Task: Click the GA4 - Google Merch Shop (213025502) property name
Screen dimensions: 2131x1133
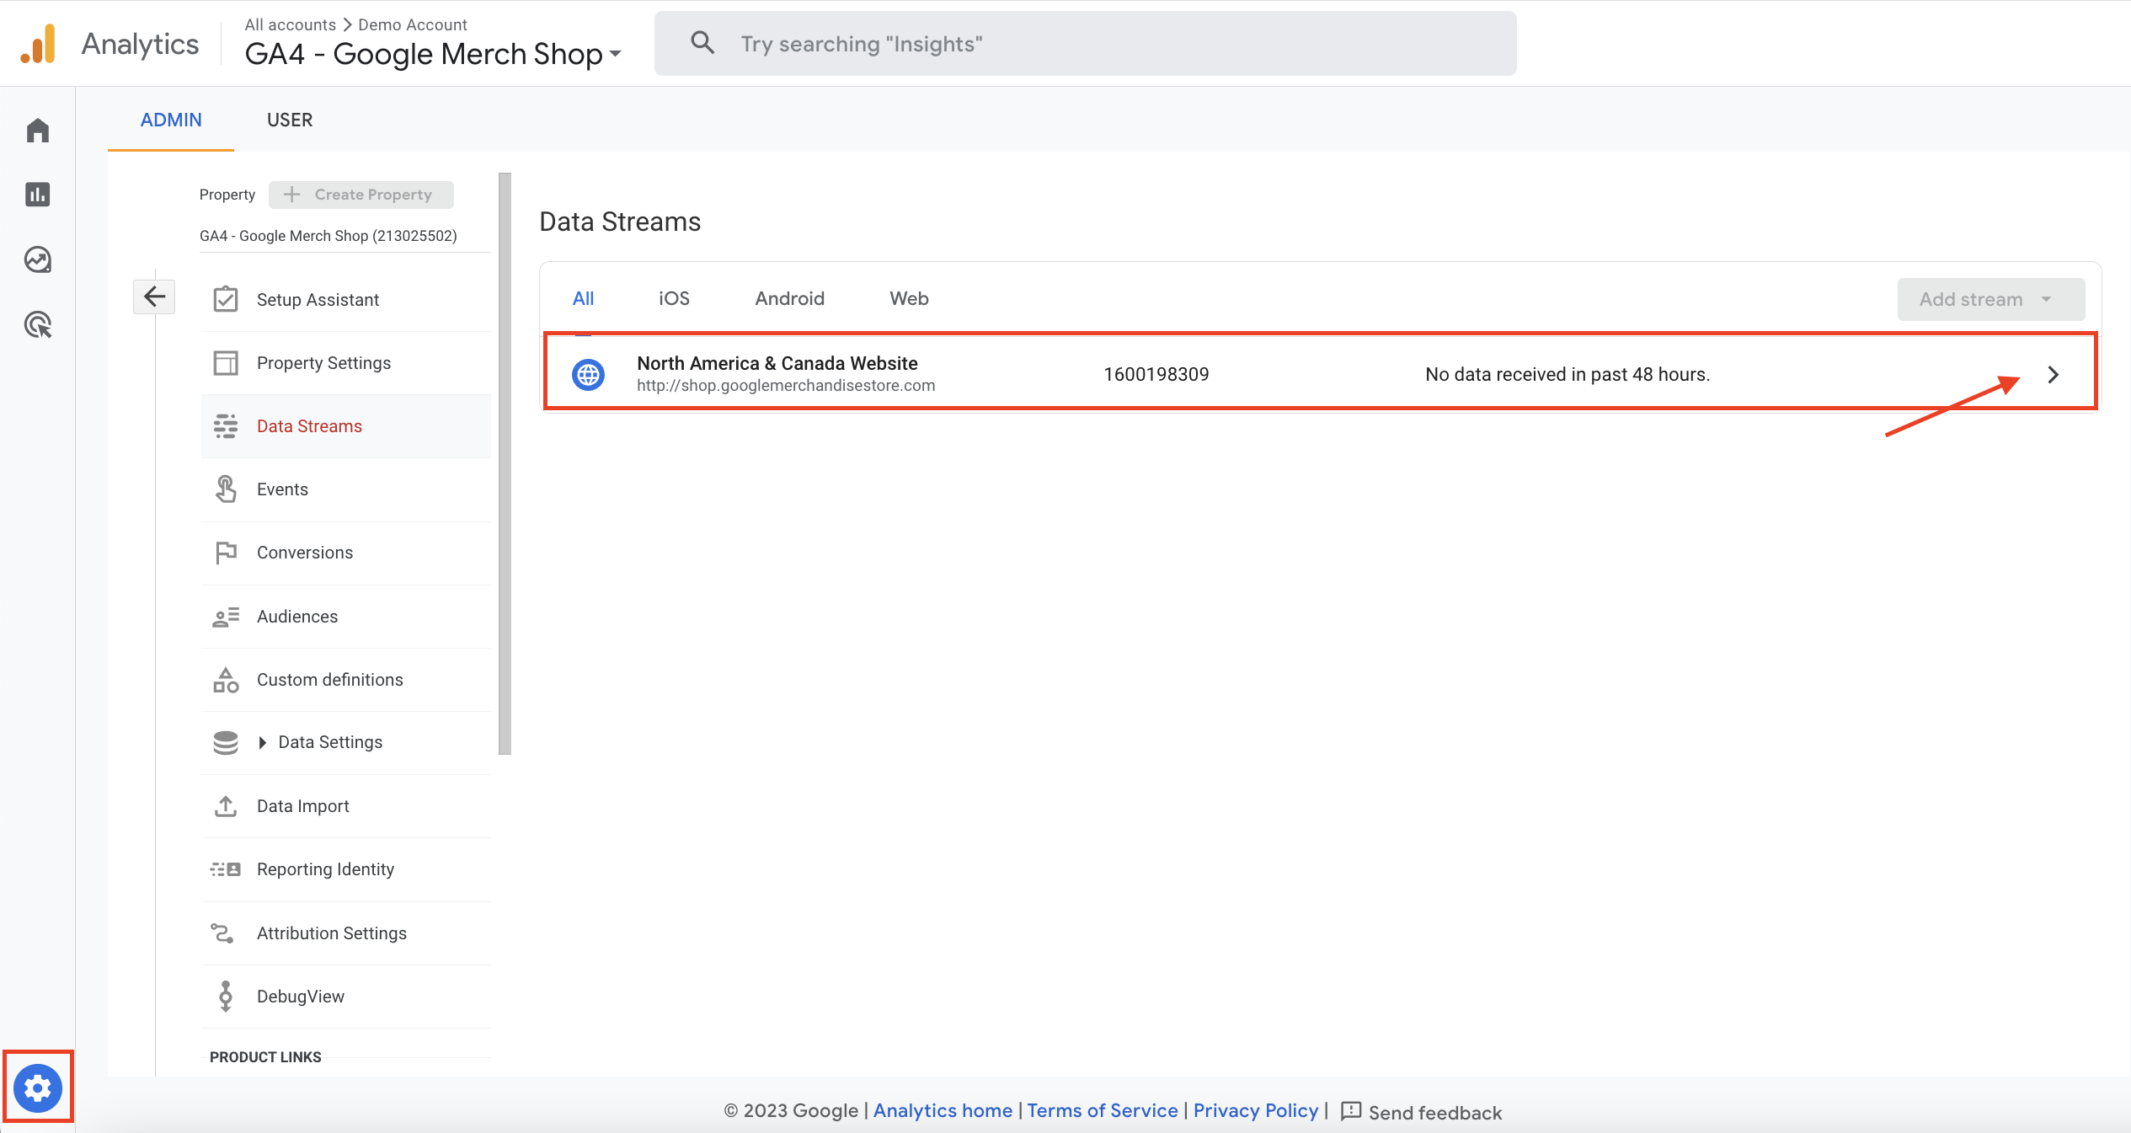Action: [x=328, y=236]
